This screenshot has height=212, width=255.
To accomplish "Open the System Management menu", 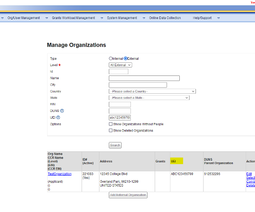I will pos(122,18).
